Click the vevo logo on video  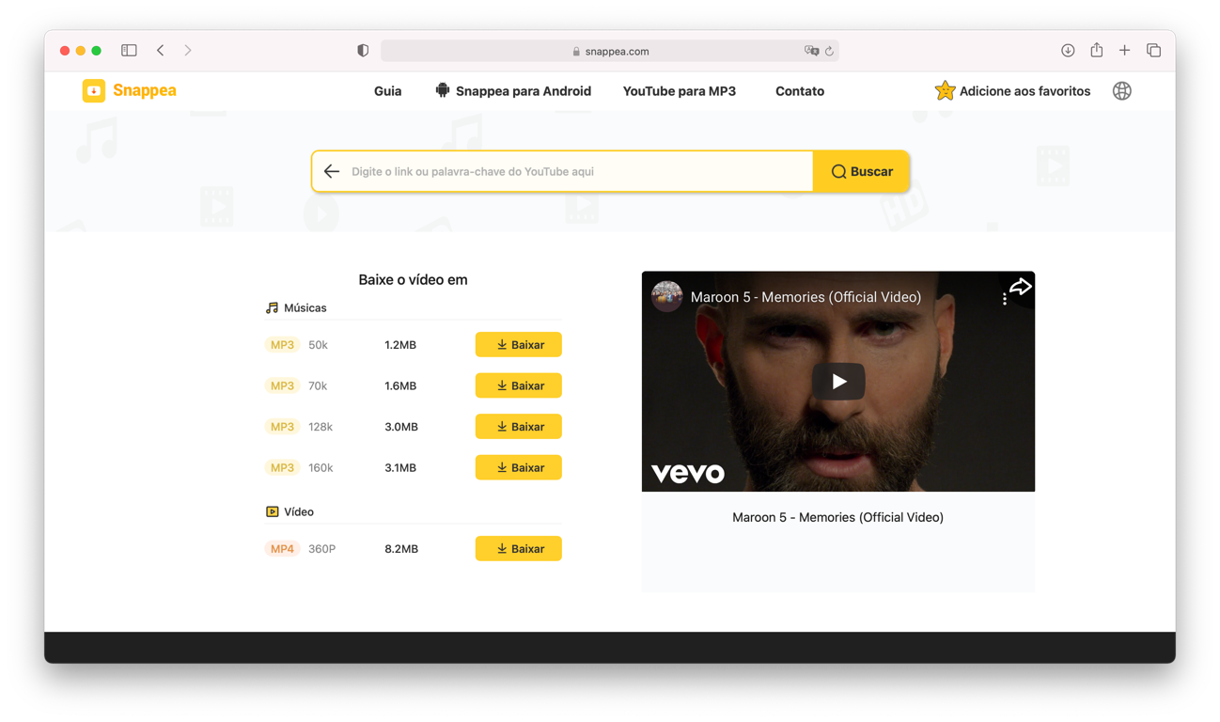[688, 473]
